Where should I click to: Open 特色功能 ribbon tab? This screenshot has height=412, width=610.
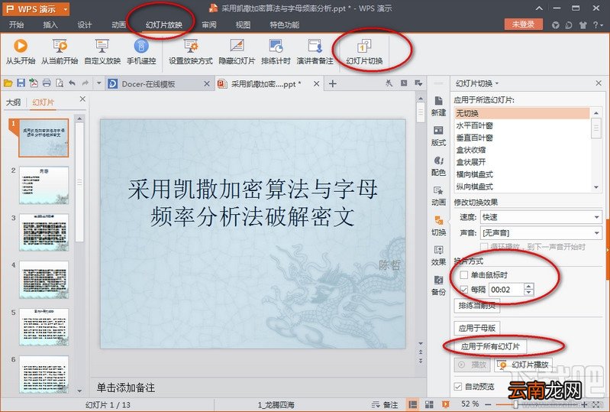(x=284, y=25)
